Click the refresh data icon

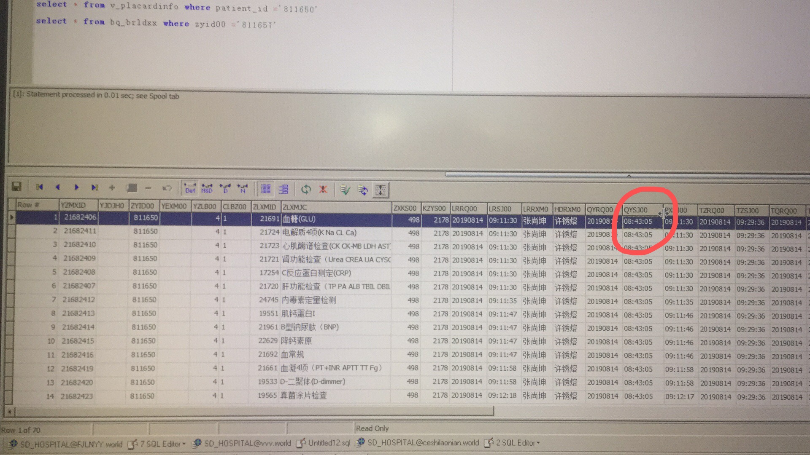pos(306,189)
